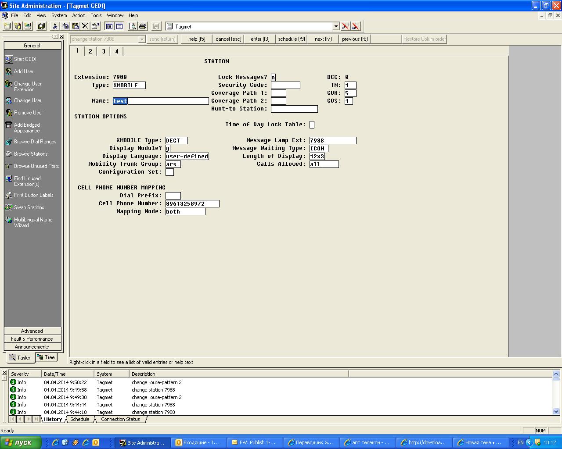This screenshot has height=449, width=562.
Task: Click the Change User Extension icon
Action: (9, 84)
